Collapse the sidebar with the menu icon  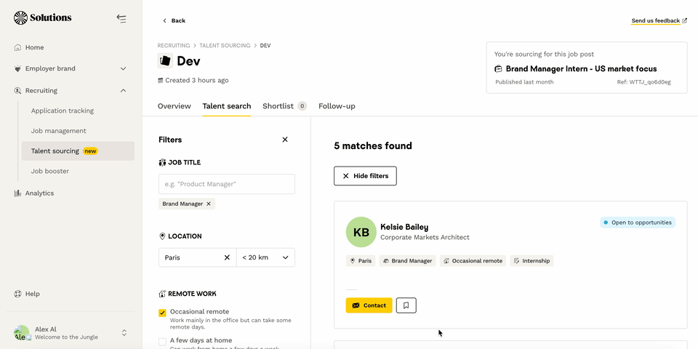[121, 18]
